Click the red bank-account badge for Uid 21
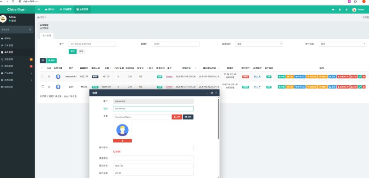The image size is (369, 178). point(245,77)
